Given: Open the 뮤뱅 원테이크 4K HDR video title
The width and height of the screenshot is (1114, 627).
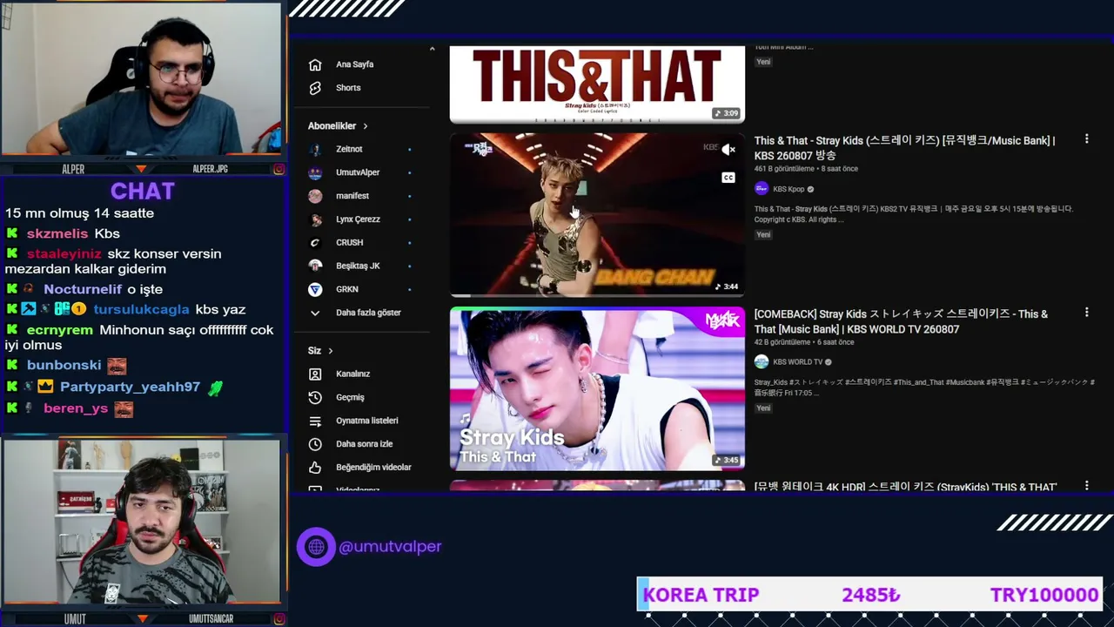Looking at the screenshot, I should click(x=905, y=487).
